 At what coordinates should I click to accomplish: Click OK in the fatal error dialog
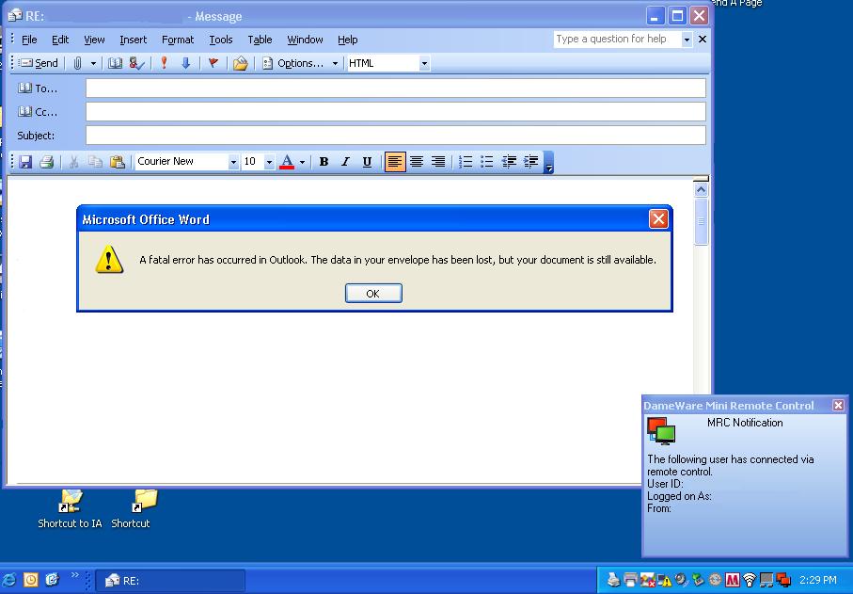373,294
